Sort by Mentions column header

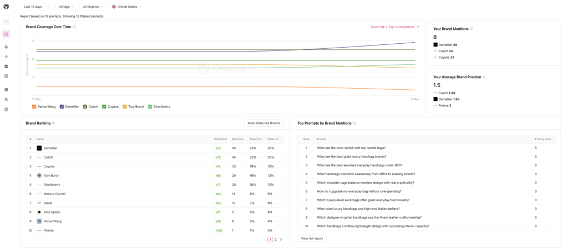tap(237, 139)
